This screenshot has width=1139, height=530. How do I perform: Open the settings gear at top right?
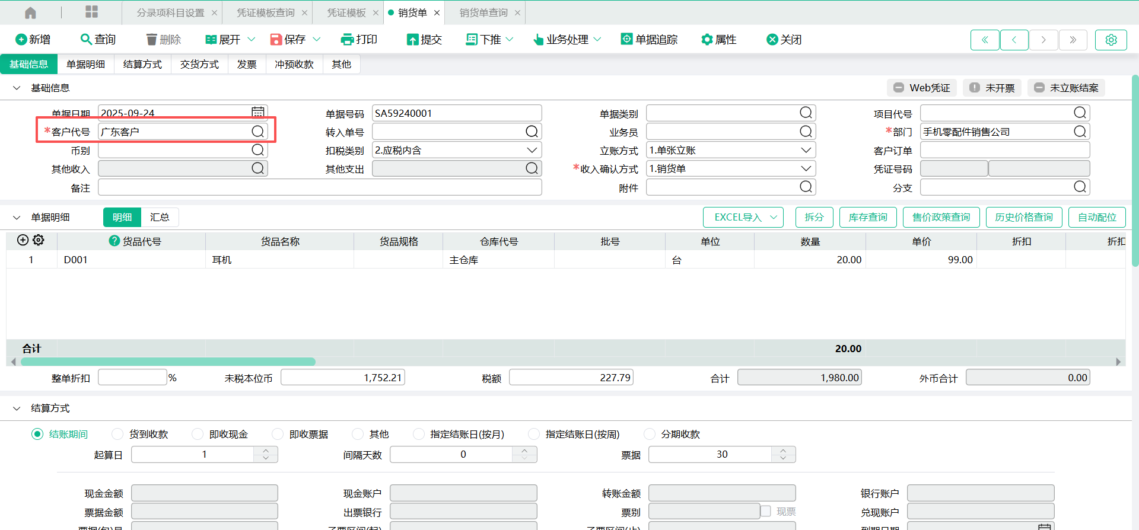click(x=1111, y=40)
